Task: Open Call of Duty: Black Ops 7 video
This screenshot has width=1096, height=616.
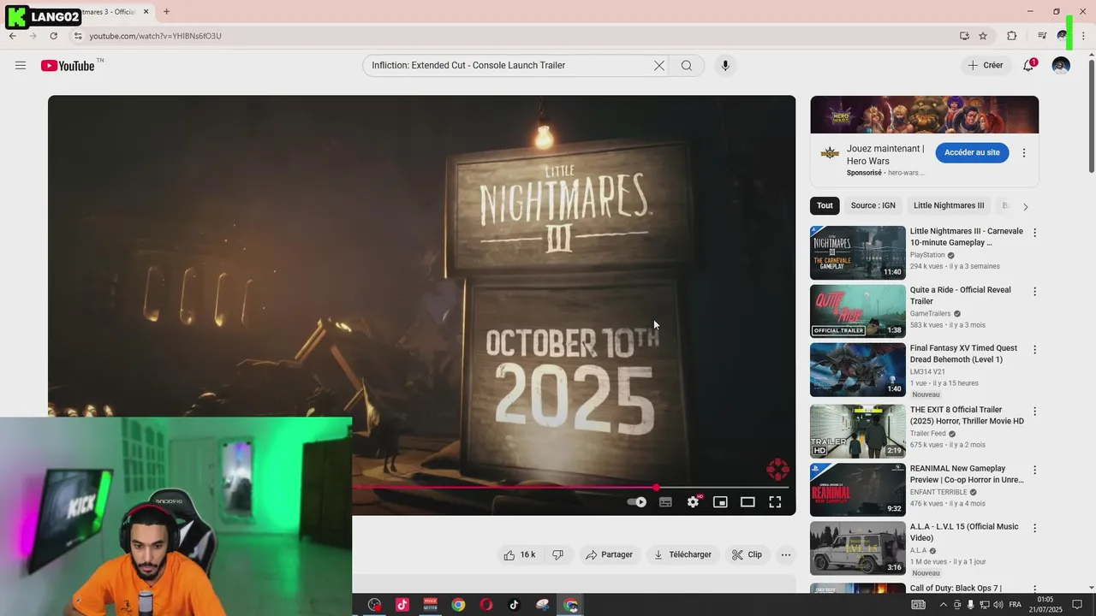Action: (x=956, y=589)
